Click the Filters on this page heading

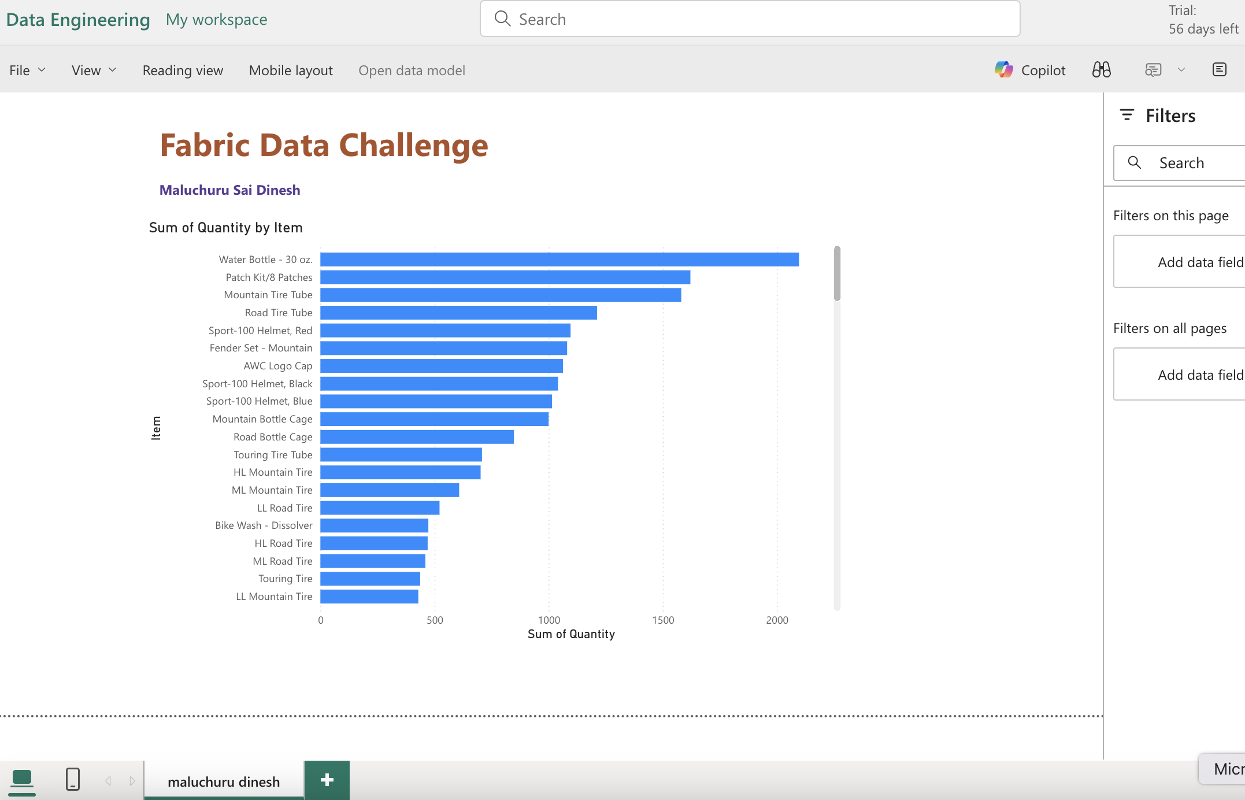point(1170,216)
